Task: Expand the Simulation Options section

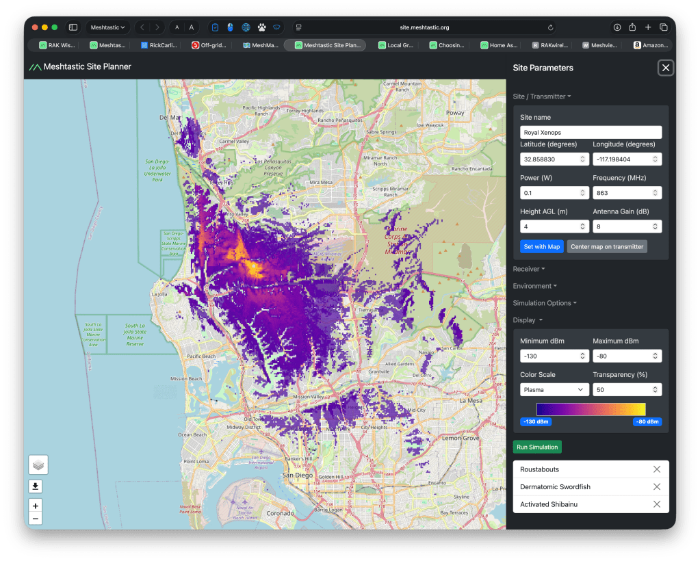Action: coord(545,303)
